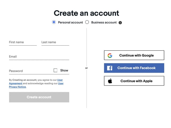171x128 pixels.
Task: Select the Email input field
Action: (x=39, y=57)
